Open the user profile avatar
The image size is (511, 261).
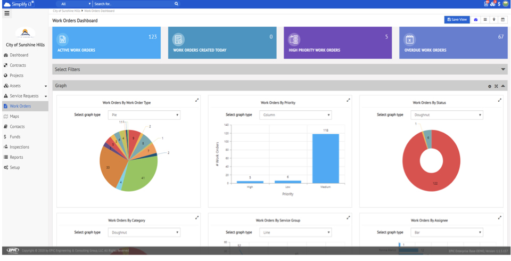click(505, 4)
